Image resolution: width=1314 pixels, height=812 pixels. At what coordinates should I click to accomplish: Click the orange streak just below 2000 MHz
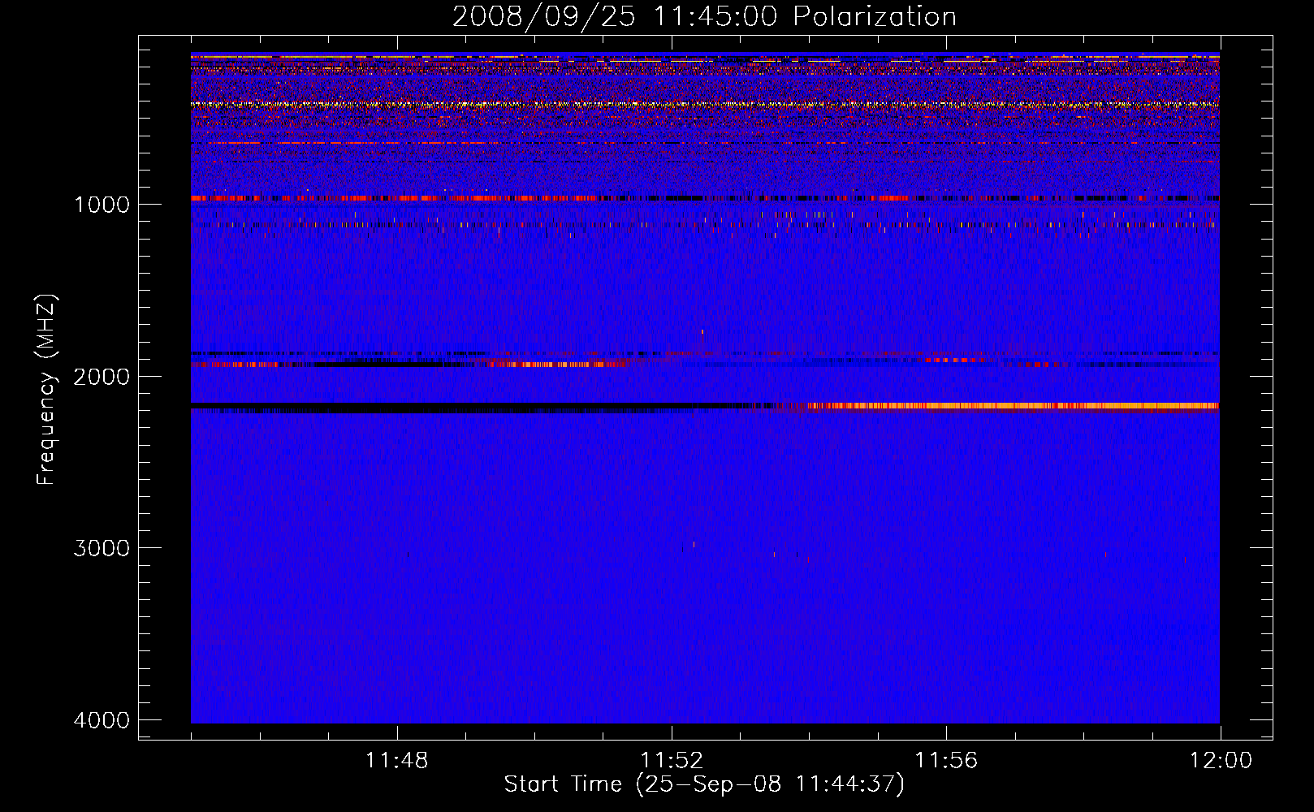click(560, 365)
